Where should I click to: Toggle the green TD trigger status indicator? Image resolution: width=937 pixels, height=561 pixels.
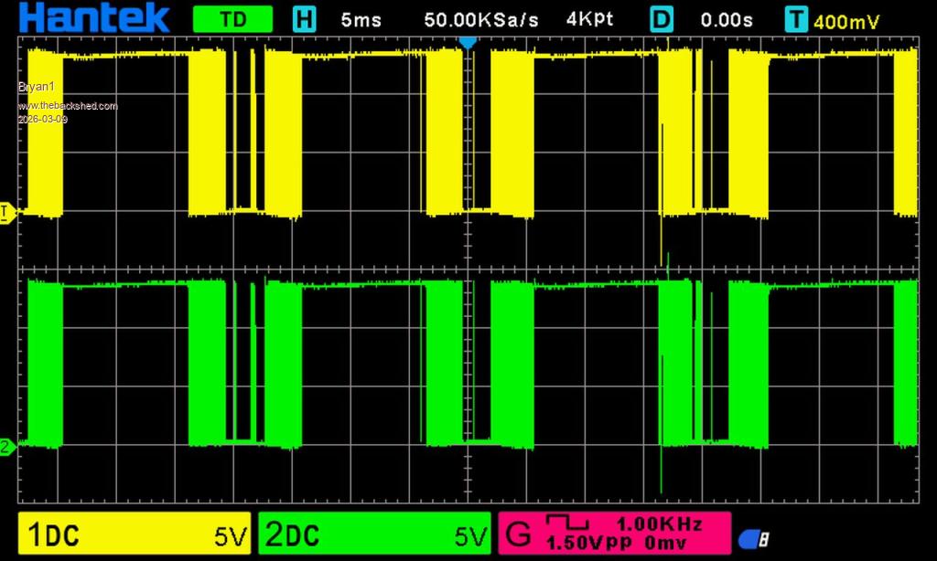(232, 19)
